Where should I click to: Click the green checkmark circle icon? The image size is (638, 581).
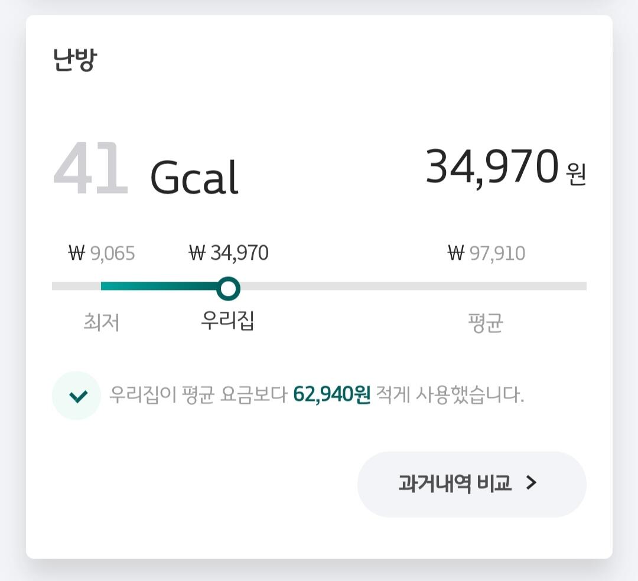(76, 396)
